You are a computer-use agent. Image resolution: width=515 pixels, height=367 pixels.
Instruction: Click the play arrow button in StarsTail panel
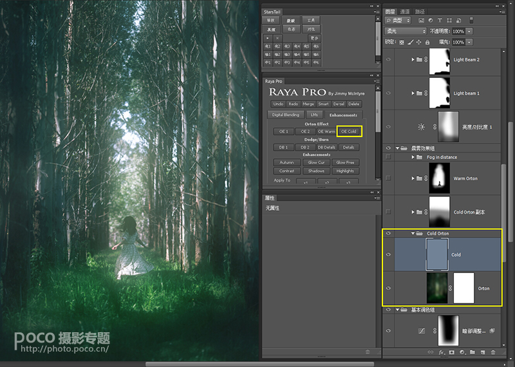268,38
